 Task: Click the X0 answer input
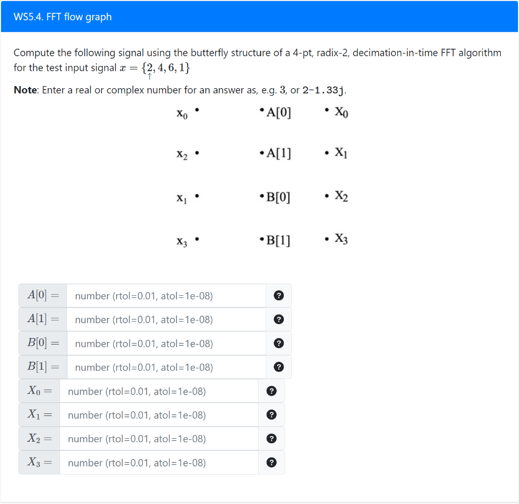157,391
